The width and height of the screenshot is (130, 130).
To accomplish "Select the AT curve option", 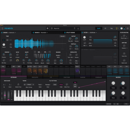I will [75, 85].
